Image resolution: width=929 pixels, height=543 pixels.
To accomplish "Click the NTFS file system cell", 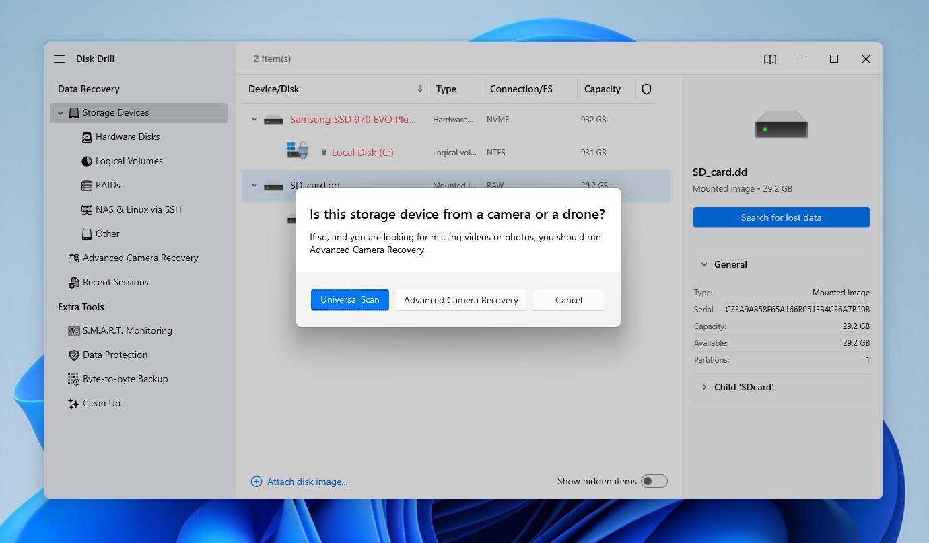I will [496, 153].
